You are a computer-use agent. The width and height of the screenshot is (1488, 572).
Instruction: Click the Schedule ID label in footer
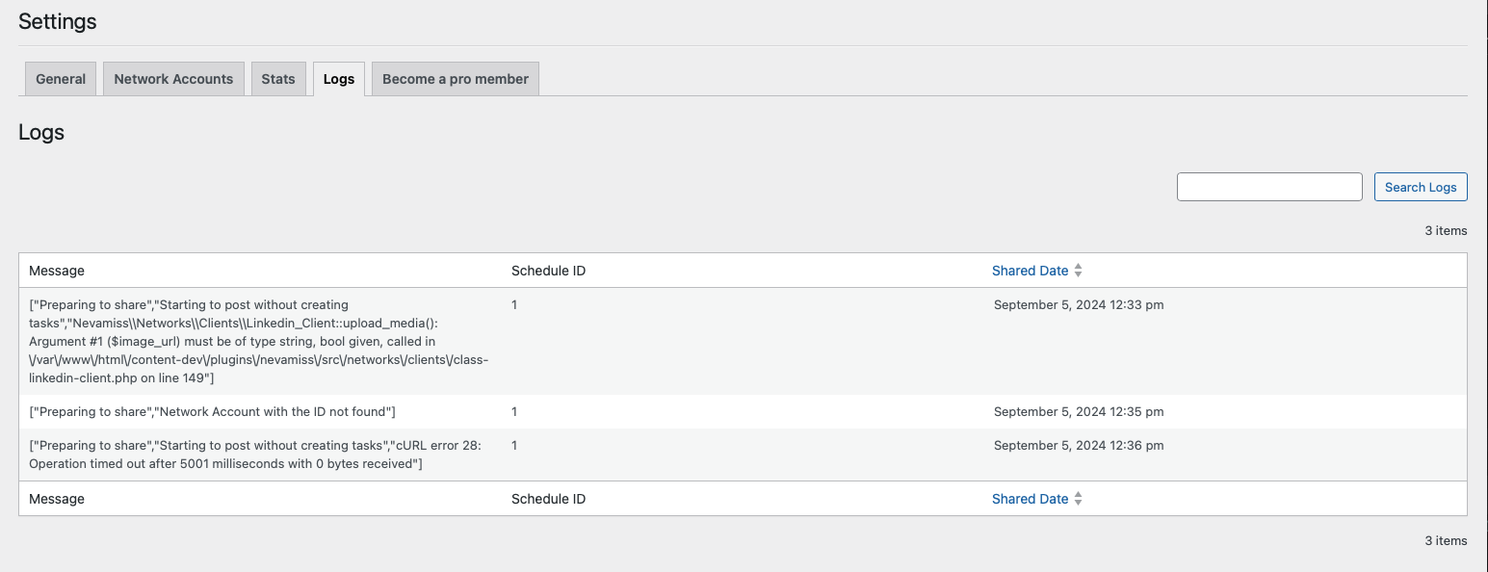click(548, 499)
